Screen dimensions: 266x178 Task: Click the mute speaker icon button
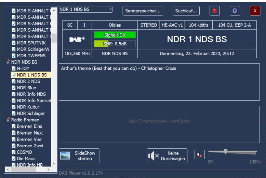pos(200,154)
